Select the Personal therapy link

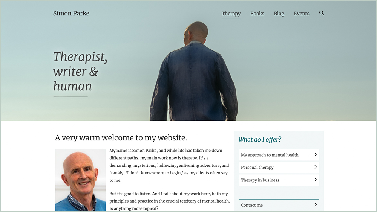click(x=279, y=167)
